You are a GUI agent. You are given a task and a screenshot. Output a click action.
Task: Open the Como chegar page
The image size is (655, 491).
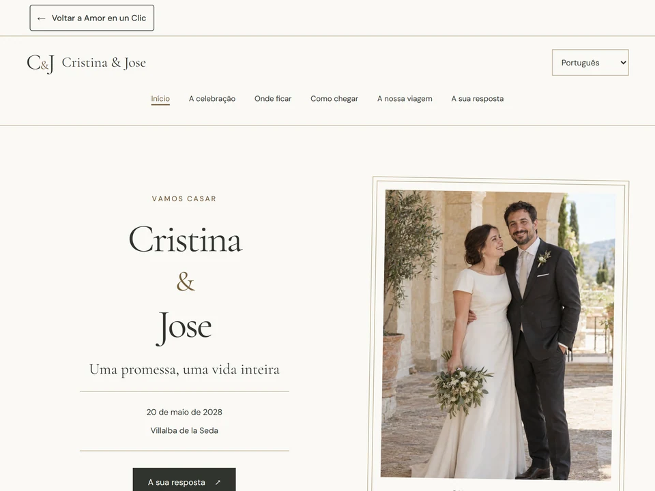pos(334,99)
